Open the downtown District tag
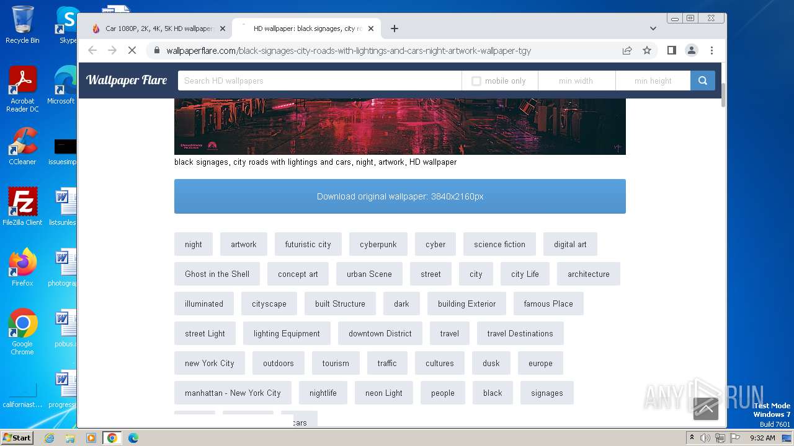 (380, 333)
